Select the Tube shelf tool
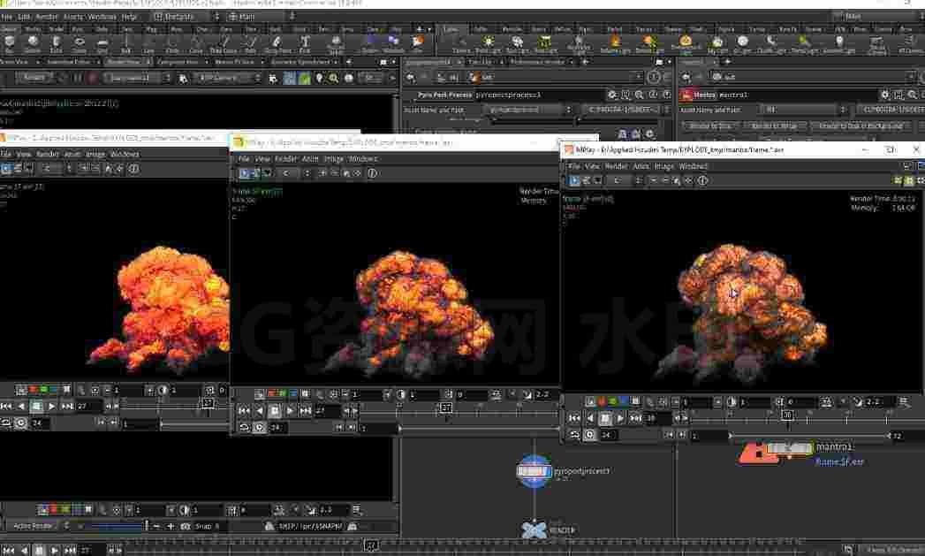Image resolution: width=925 pixels, height=556 pixels. click(x=56, y=43)
